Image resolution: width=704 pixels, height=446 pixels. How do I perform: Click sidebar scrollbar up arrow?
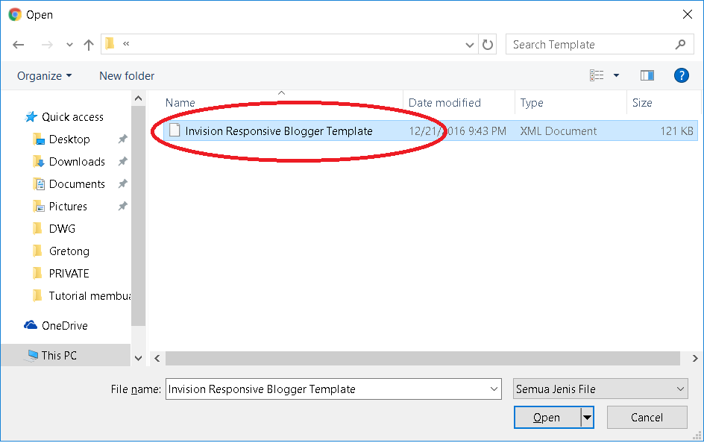(x=138, y=98)
